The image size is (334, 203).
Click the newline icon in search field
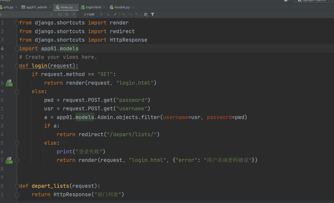[51, 14]
